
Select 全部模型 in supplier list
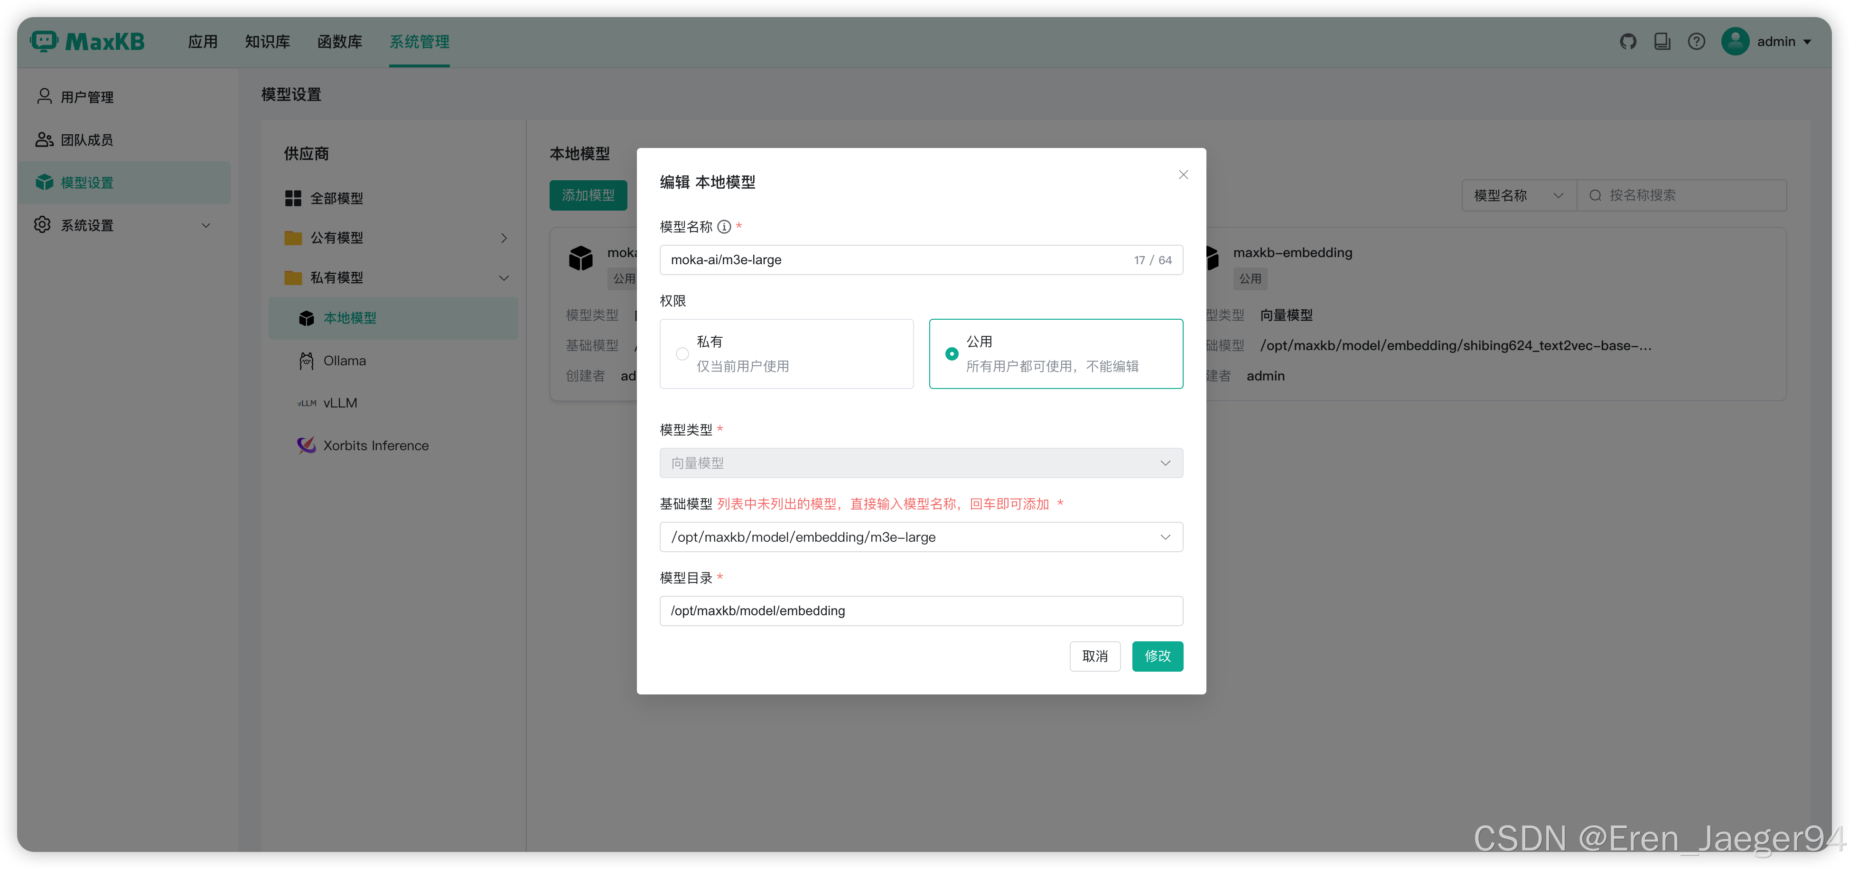(x=392, y=198)
